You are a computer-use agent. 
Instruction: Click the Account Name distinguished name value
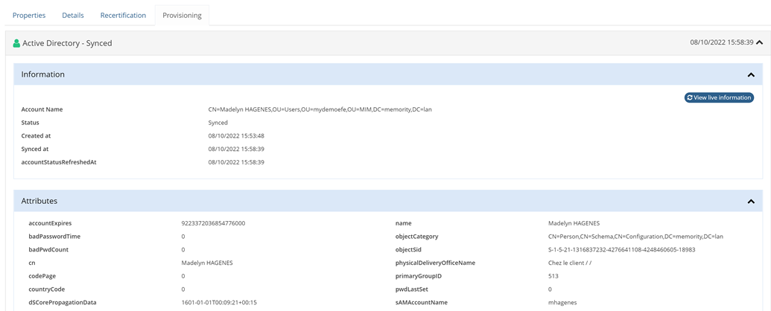(x=320, y=109)
